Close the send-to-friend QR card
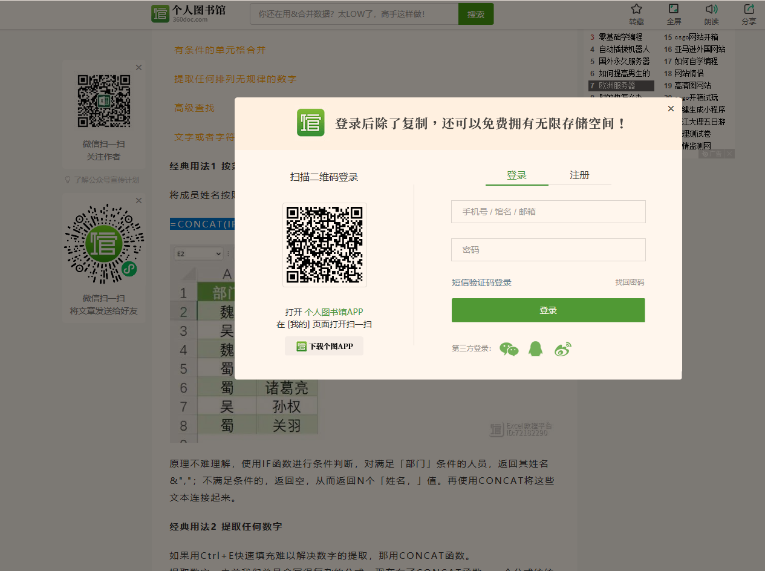This screenshot has width=765, height=571. pyautogui.click(x=138, y=201)
